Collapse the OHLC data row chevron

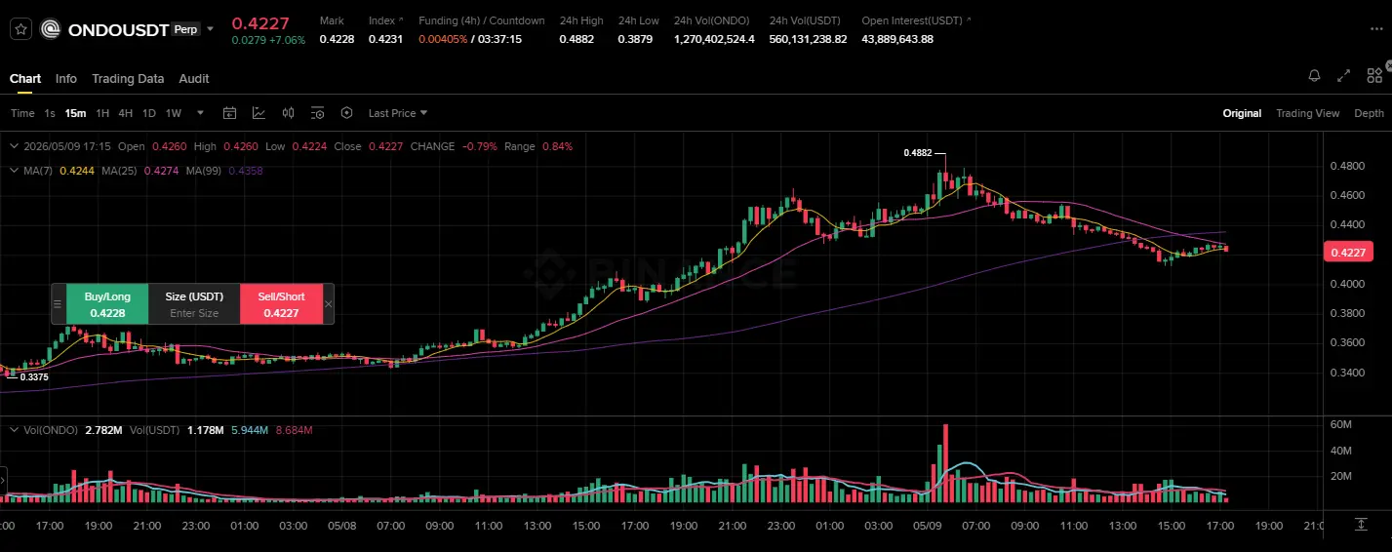pyautogui.click(x=13, y=146)
